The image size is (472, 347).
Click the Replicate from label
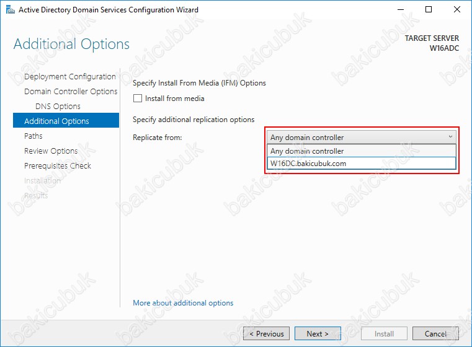click(158, 138)
